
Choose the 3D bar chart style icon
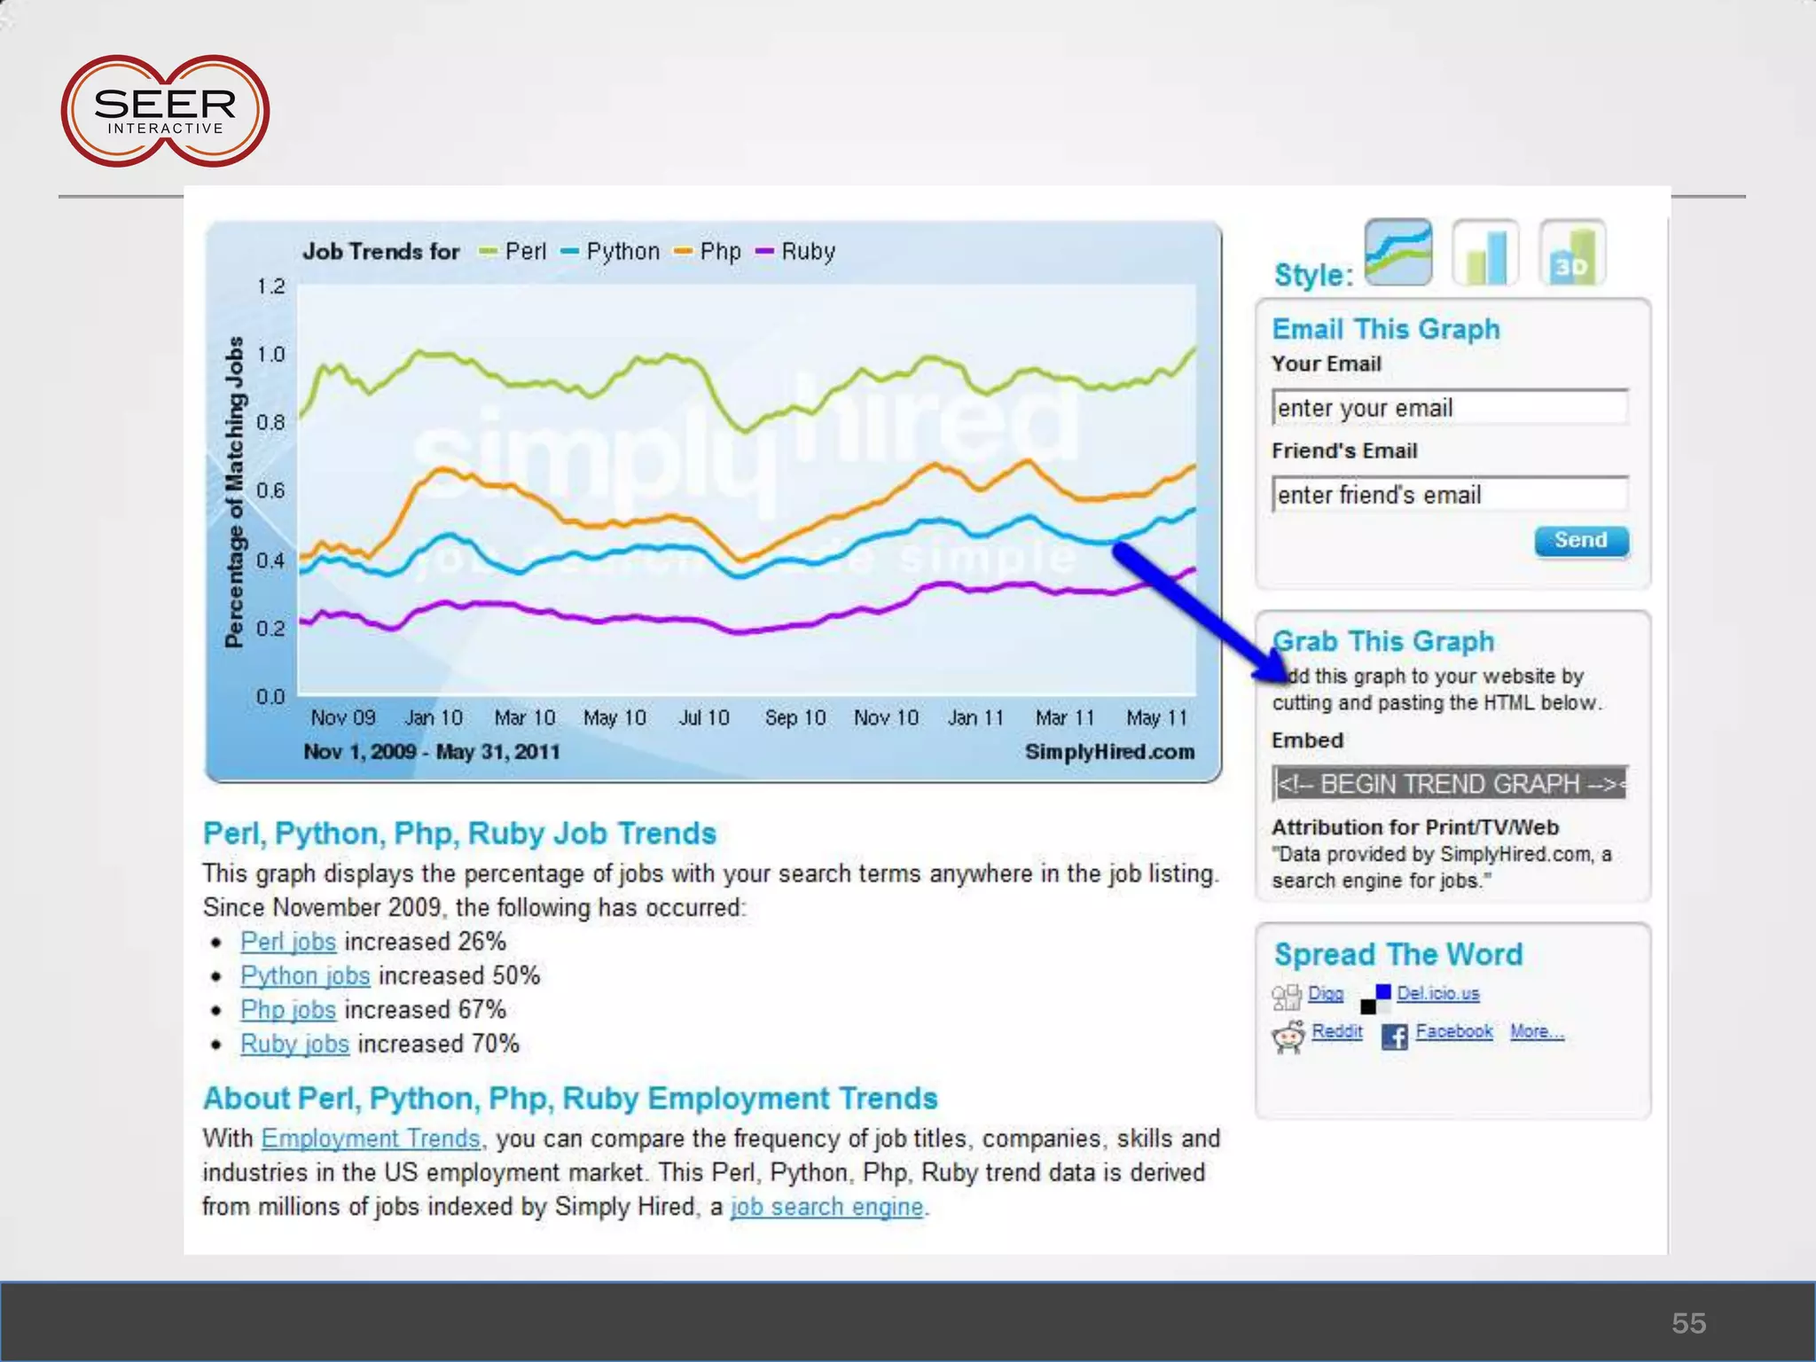(x=1571, y=253)
